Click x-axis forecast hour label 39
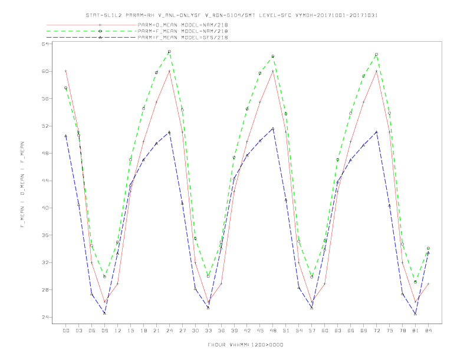Viewport: 467px width, 360px height. (234, 331)
